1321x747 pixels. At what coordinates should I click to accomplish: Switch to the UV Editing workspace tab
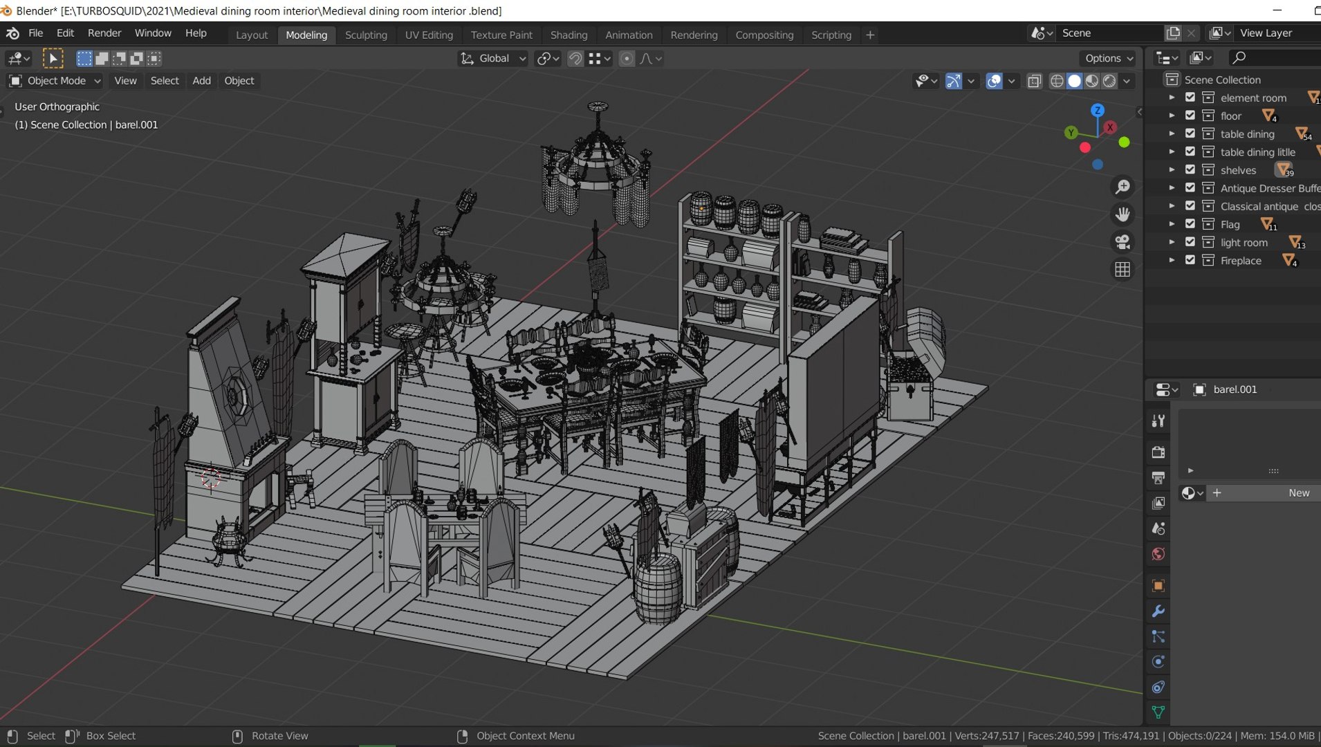coord(429,35)
